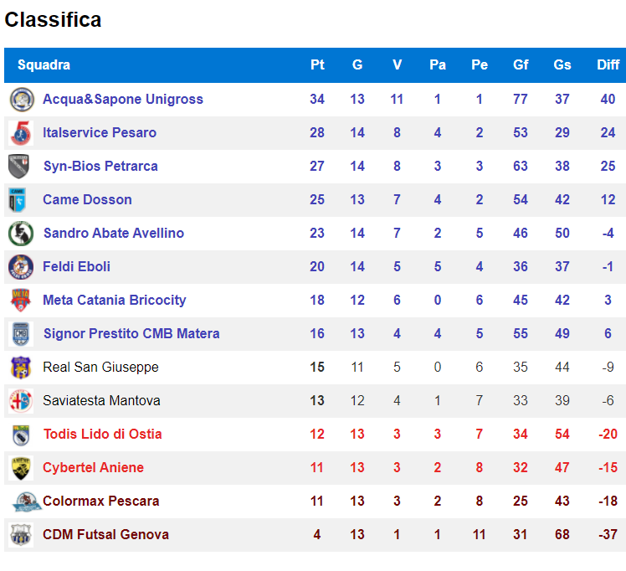
Task: Open the Came Dosson team name link
Action: [x=87, y=199]
